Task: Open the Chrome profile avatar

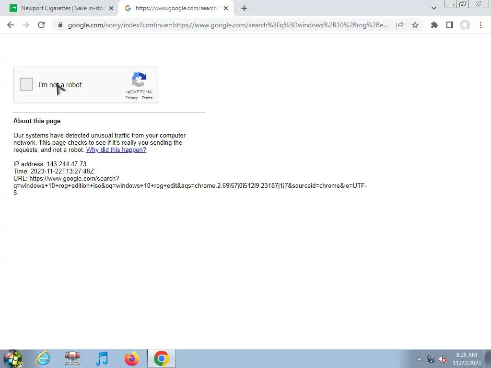Action: (x=465, y=25)
